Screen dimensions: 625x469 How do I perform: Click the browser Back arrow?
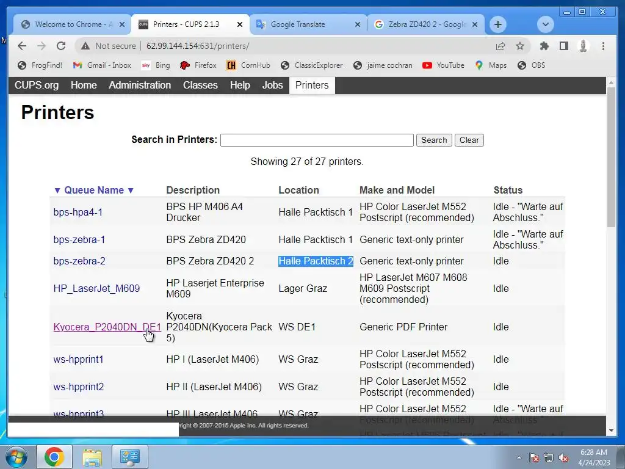pyautogui.click(x=22, y=46)
